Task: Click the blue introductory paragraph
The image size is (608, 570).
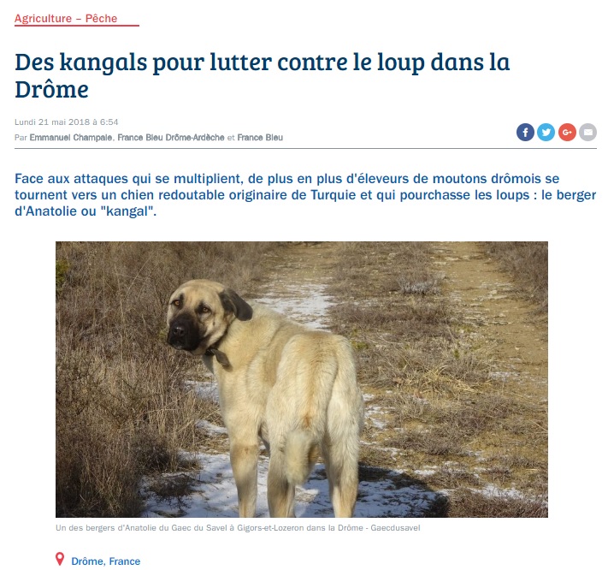Action: pos(305,195)
